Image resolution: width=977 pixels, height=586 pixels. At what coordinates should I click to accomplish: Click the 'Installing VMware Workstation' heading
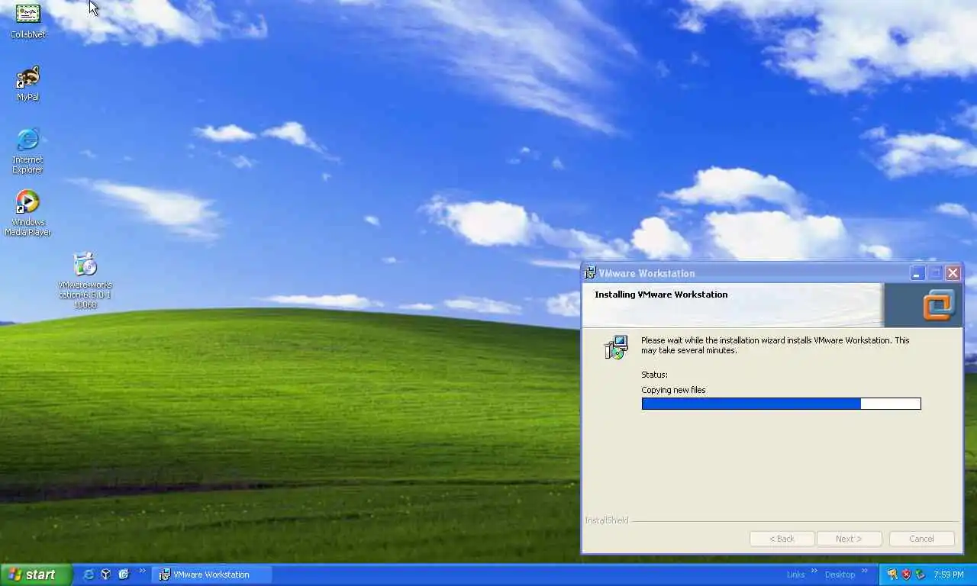pos(661,295)
